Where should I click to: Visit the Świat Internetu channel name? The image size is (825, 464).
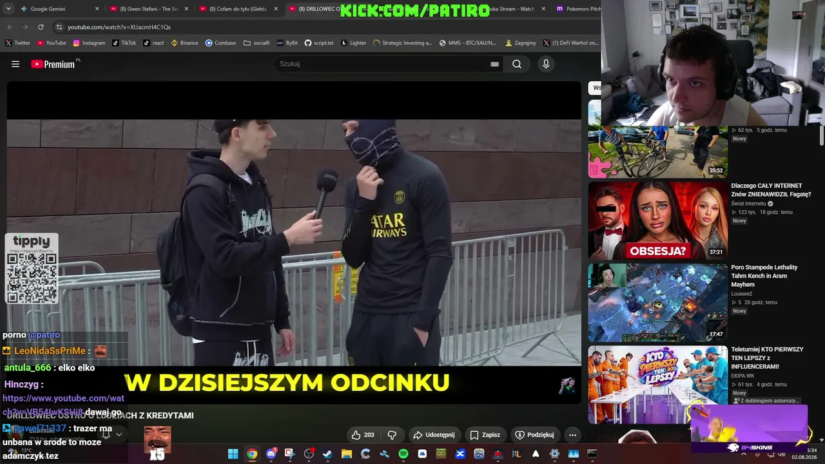(748, 204)
